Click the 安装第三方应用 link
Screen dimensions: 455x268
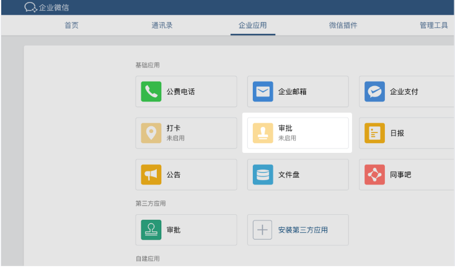[x=303, y=230]
